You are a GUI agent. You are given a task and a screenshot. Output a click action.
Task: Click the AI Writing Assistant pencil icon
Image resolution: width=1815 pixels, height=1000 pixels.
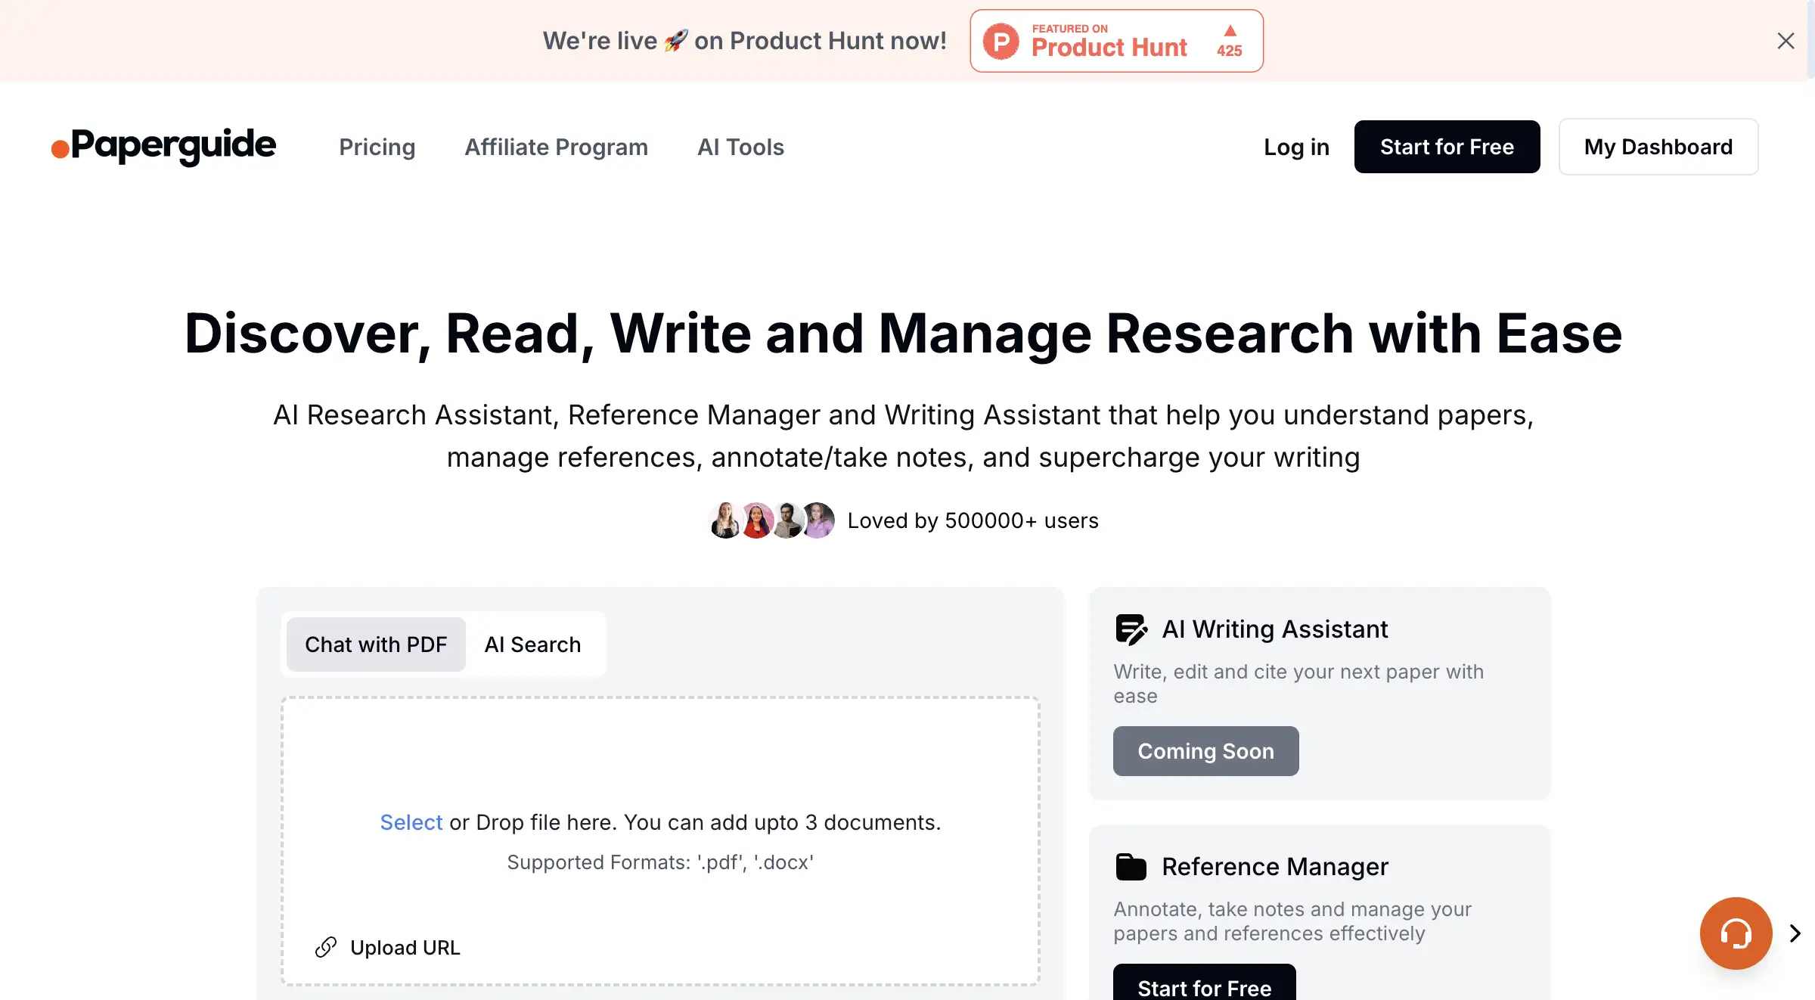[1130, 629]
